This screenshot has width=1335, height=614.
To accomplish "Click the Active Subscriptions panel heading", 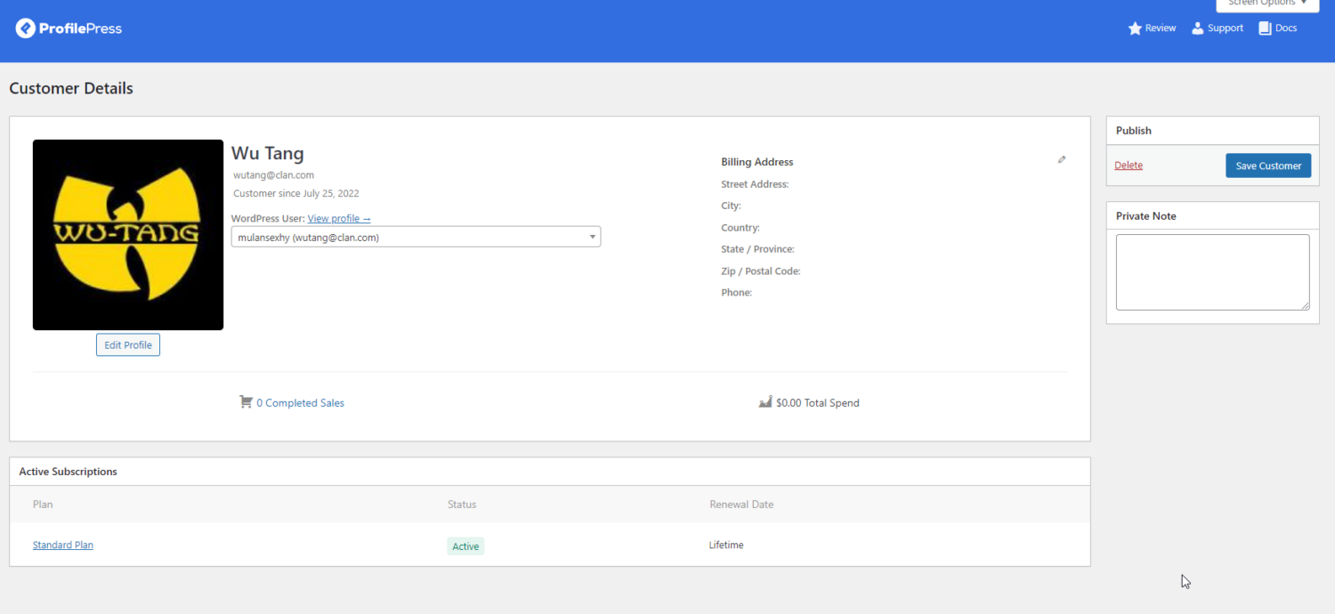I will tap(69, 472).
